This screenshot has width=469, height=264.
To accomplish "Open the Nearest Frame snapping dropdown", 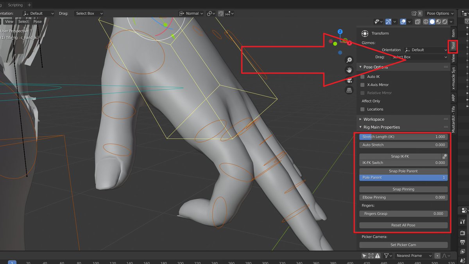I will coord(413,255).
